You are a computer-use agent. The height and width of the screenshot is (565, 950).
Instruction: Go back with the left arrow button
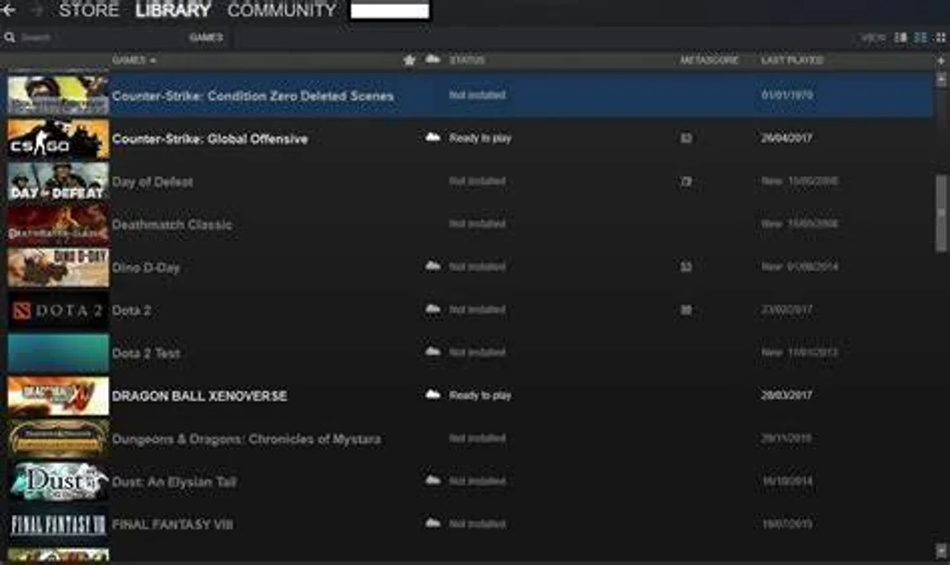pos(9,10)
